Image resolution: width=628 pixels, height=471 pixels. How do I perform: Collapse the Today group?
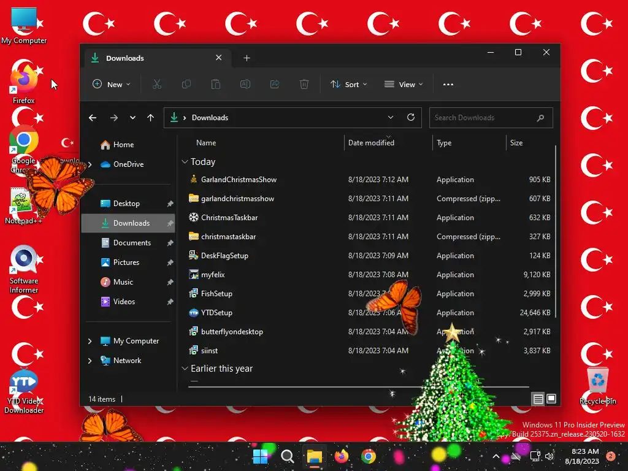[x=185, y=162]
